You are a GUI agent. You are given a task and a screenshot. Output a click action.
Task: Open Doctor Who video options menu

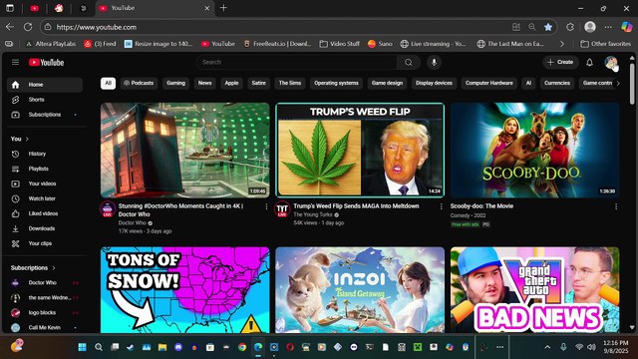tap(266, 206)
